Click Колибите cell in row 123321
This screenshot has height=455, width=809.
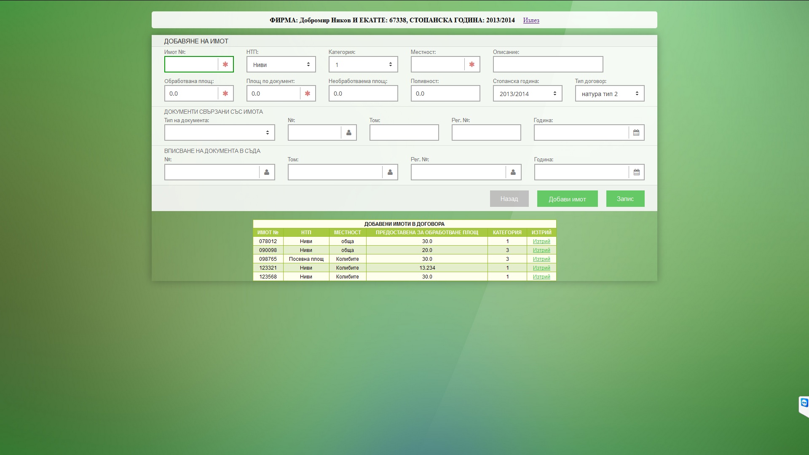[x=348, y=268]
